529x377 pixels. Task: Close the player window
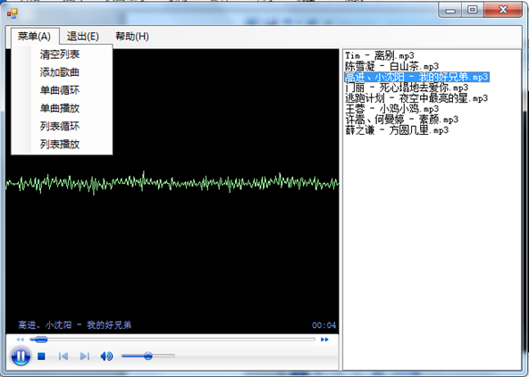pyautogui.click(x=503, y=10)
